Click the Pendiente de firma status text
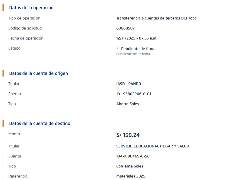The width and height of the screenshot is (228, 180). tap(138, 49)
